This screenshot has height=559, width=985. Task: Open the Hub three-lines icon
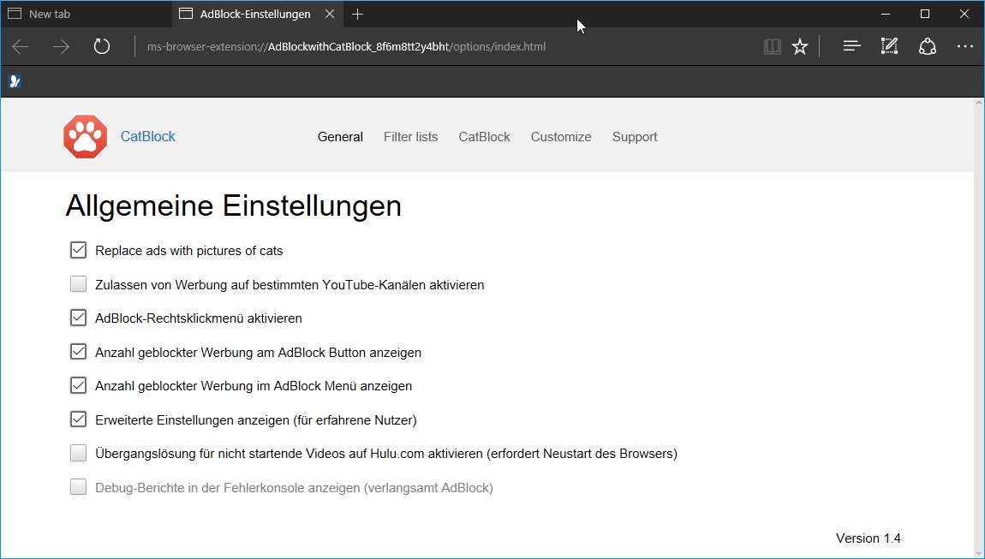tap(852, 46)
